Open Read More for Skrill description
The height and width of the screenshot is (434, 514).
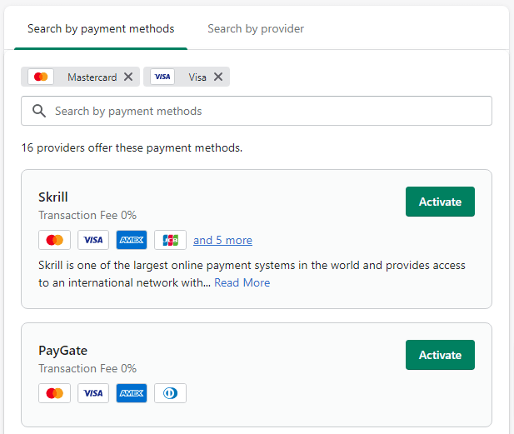click(242, 282)
